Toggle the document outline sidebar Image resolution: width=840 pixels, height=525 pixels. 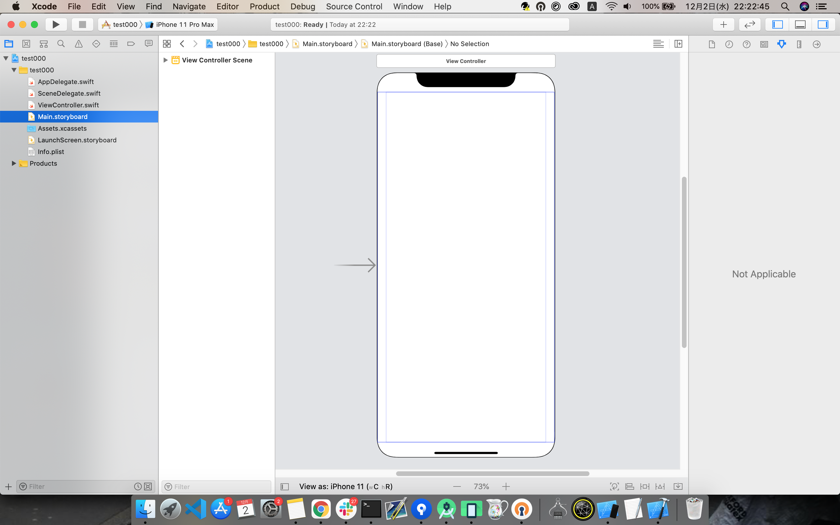coord(285,487)
